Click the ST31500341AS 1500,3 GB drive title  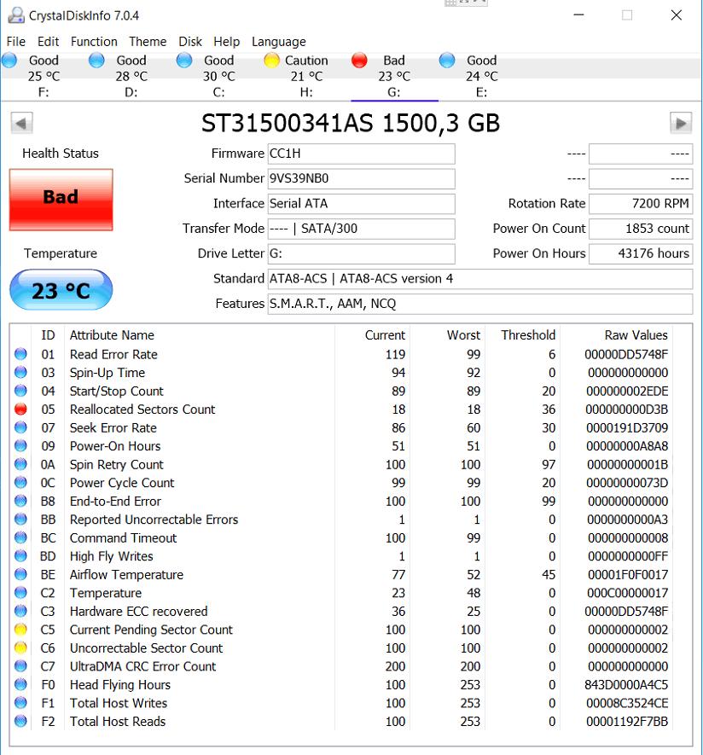tap(351, 123)
